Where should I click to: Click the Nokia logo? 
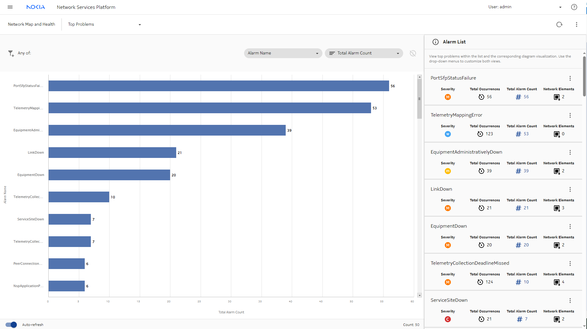[x=35, y=7]
